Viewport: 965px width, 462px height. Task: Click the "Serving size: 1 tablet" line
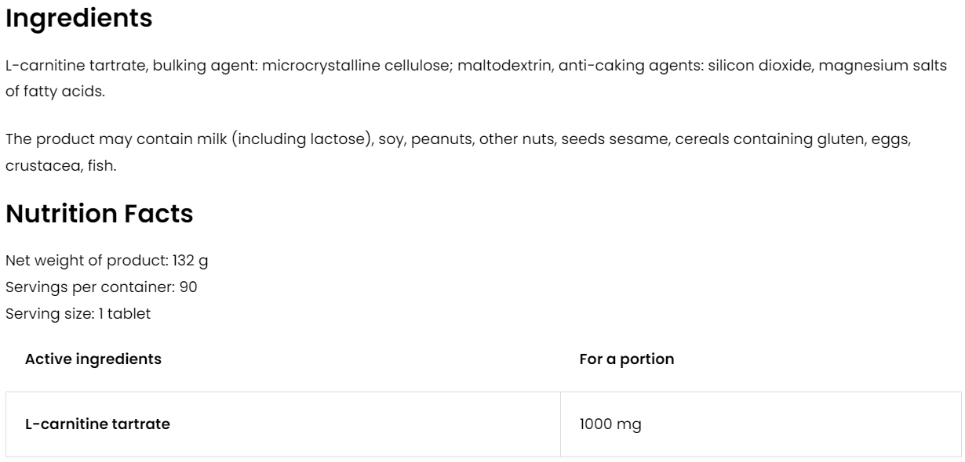coord(78,313)
